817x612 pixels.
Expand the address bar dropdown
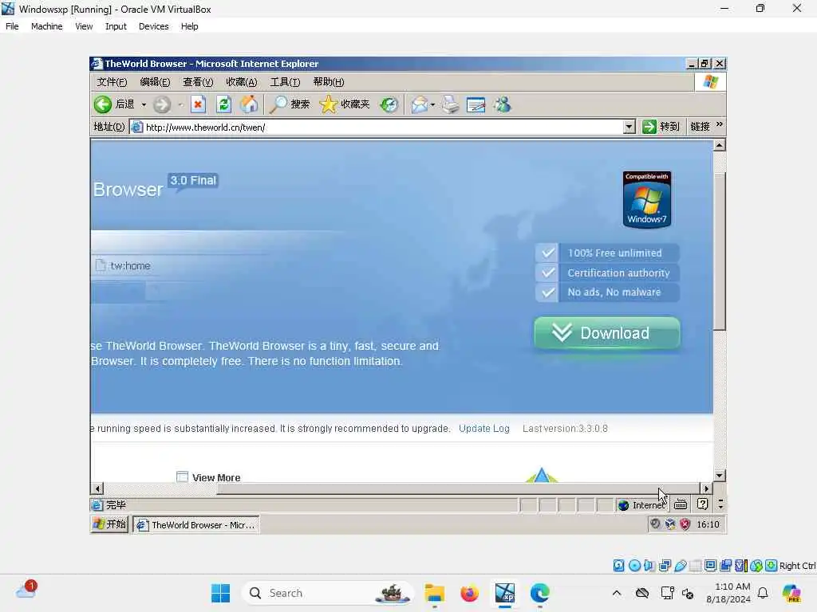click(x=629, y=127)
